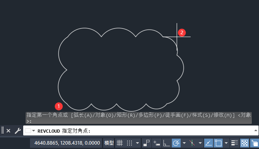Open snap mode settings dropdown
Viewport: 259px width, 149px height.
137,143
